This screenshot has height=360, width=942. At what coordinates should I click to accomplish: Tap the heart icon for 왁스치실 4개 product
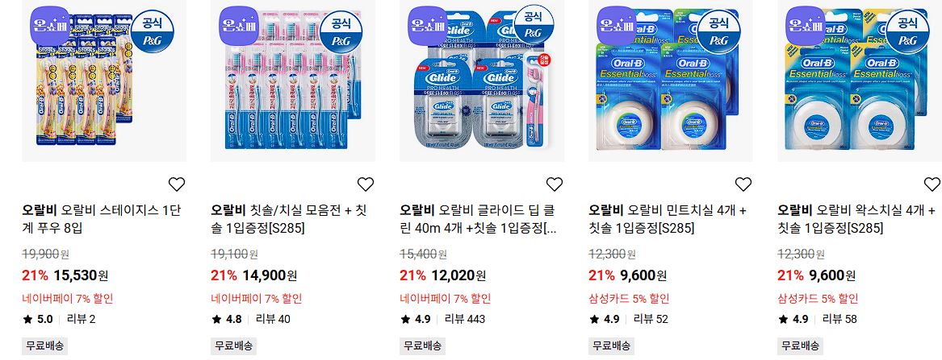[932, 184]
